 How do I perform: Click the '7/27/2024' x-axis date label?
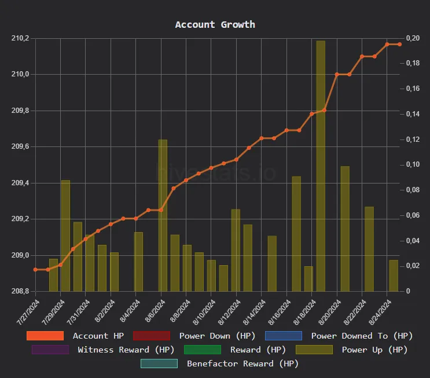(x=28, y=312)
